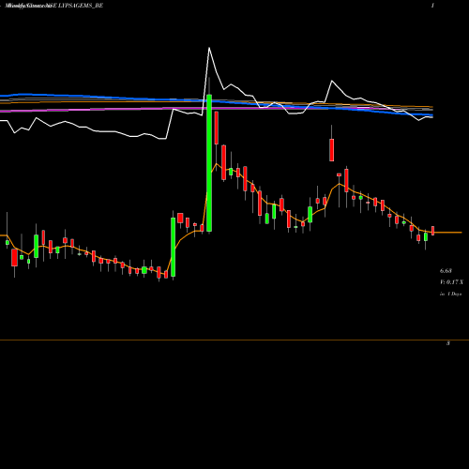
Task: Click the "in 1 Days" label
Action: (450, 294)
